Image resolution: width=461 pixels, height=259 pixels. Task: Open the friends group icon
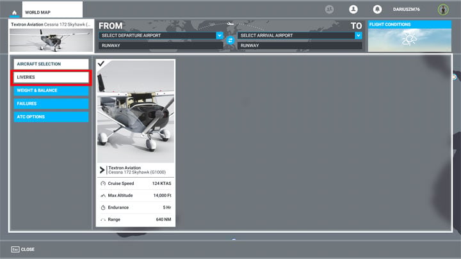tap(330, 10)
